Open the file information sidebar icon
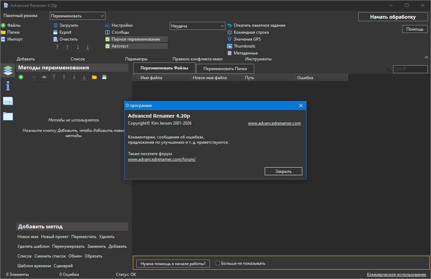 click(x=8, y=86)
